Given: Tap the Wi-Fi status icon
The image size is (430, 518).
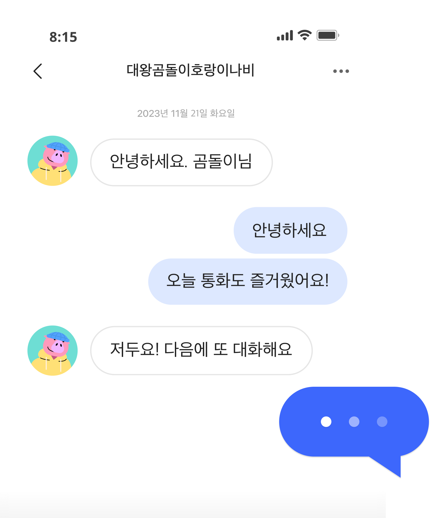Looking at the screenshot, I should point(305,35).
